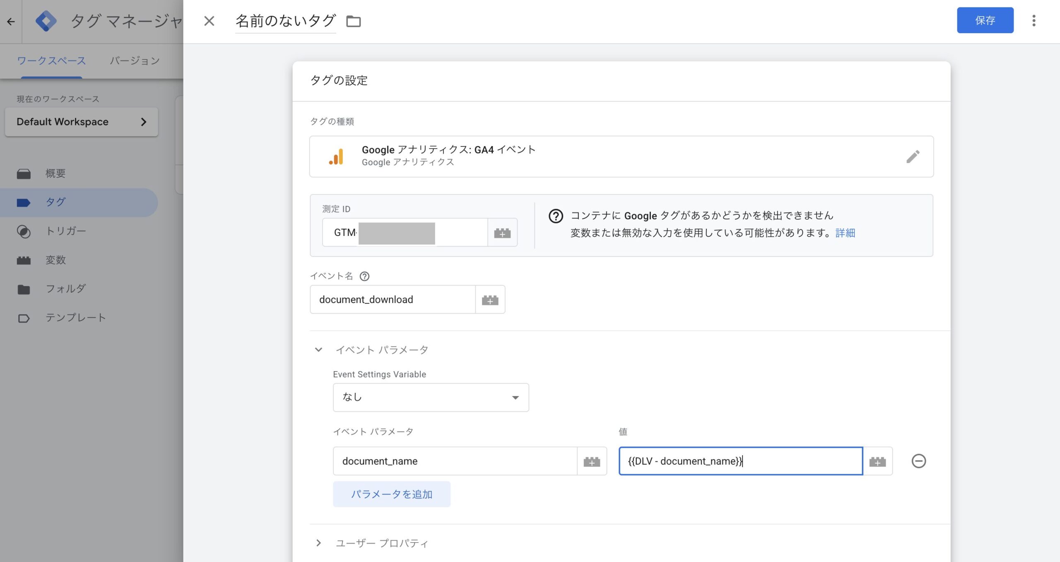Open the three-dot more options menu
Screen dimensions: 1060x562
pyautogui.click(x=1033, y=21)
